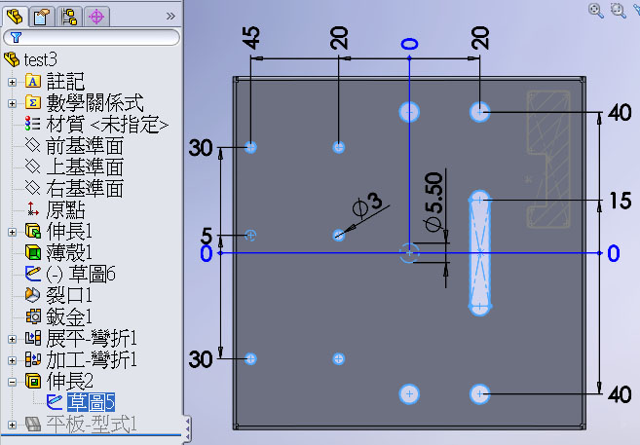Select the Ø3 diameter dimension
Viewport: 640px width, 445px height.
click(367, 204)
